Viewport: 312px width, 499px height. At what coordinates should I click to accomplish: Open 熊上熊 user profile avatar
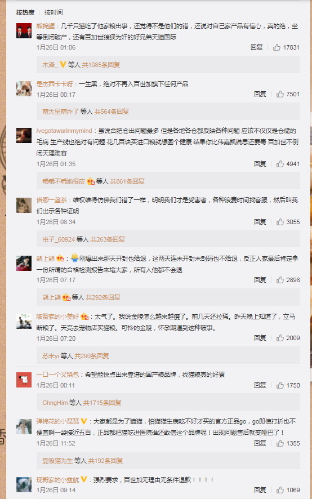pos(24,263)
